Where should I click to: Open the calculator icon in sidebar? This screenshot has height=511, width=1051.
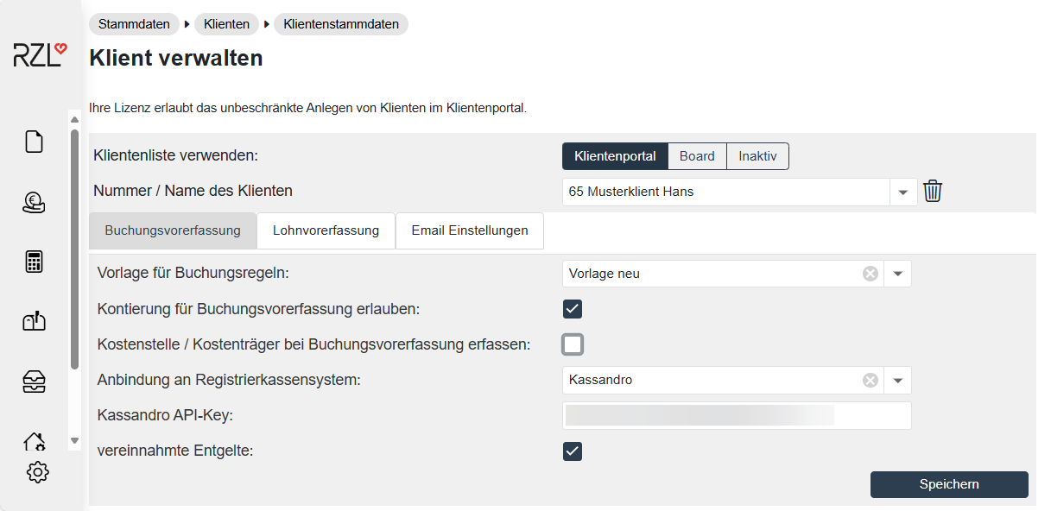click(x=34, y=262)
